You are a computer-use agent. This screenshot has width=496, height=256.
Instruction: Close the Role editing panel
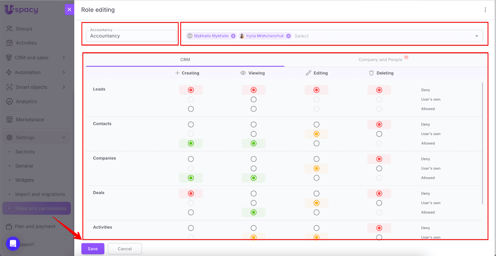69,10
